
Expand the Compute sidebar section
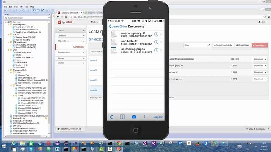click(71, 35)
